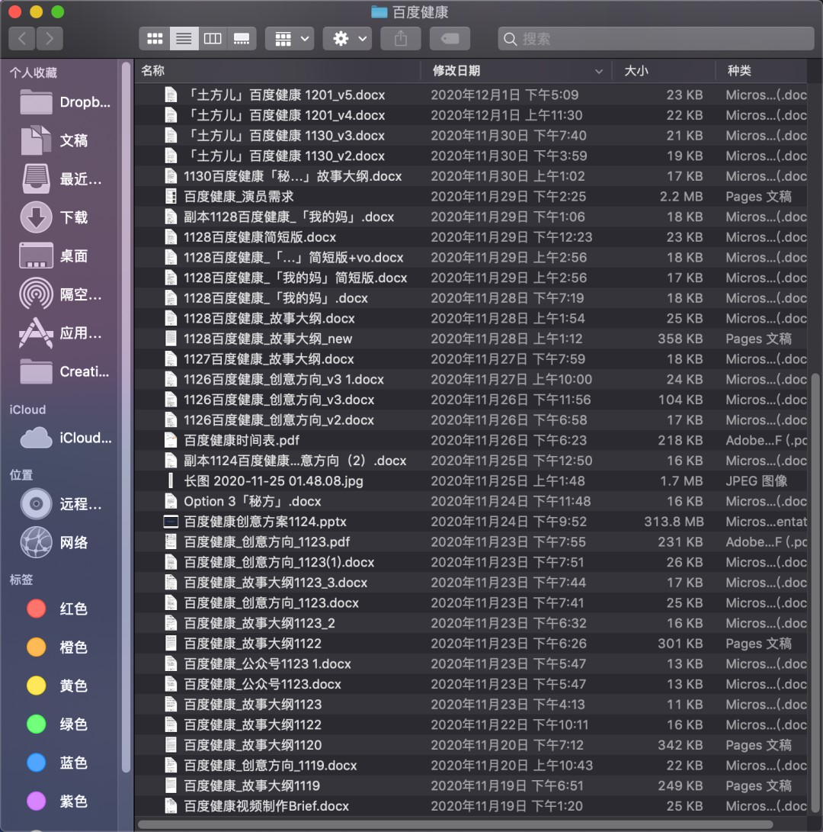Go forward with the forward arrow button
The image size is (823, 832).
[50, 38]
